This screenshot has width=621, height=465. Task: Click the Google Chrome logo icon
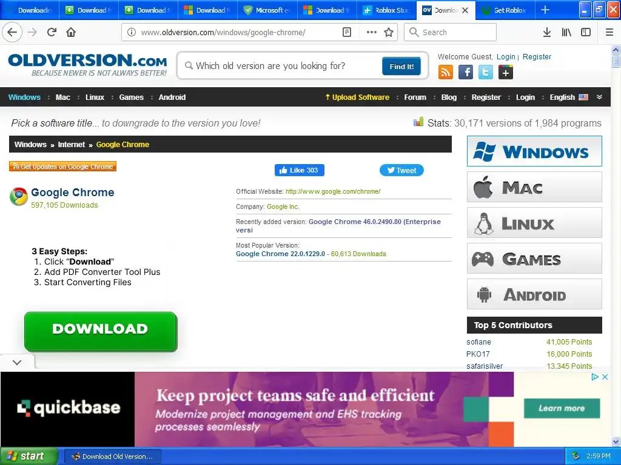coord(19,197)
